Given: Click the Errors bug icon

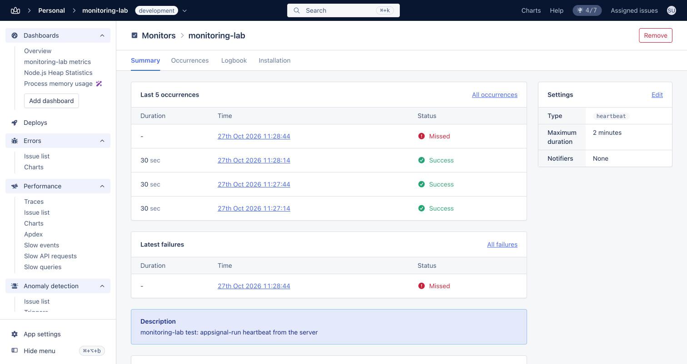Looking at the screenshot, I should (15, 141).
